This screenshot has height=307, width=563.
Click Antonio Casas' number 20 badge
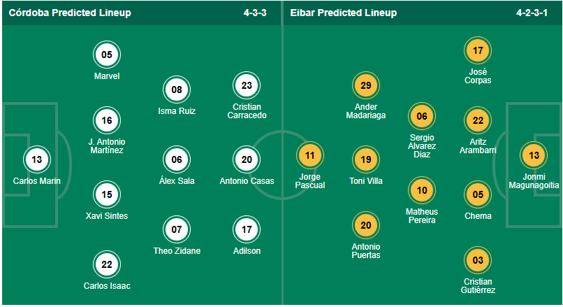247,159
